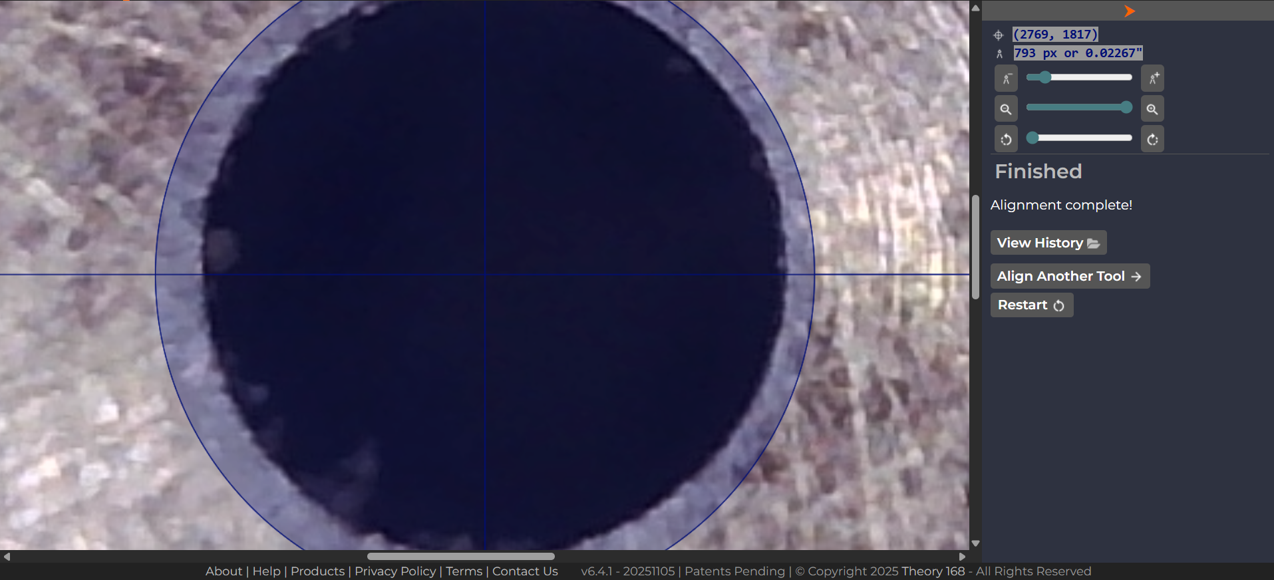Image resolution: width=1274 pixels, height=580 pixels.
Task: Go to Products page link
Action: (x=317, y=571)
